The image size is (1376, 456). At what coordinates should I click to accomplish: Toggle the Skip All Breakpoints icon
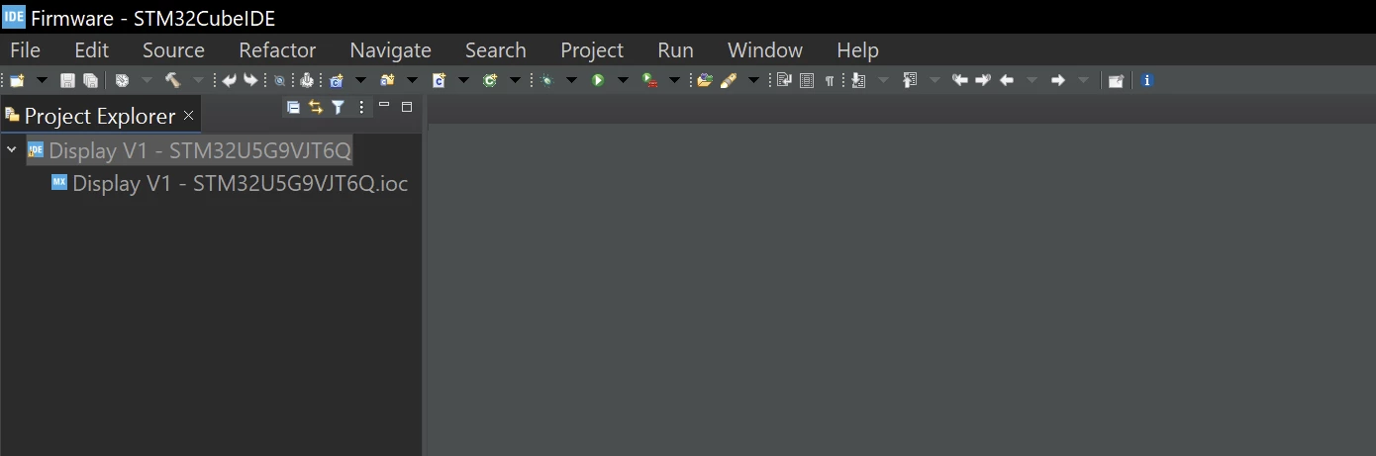280,80
